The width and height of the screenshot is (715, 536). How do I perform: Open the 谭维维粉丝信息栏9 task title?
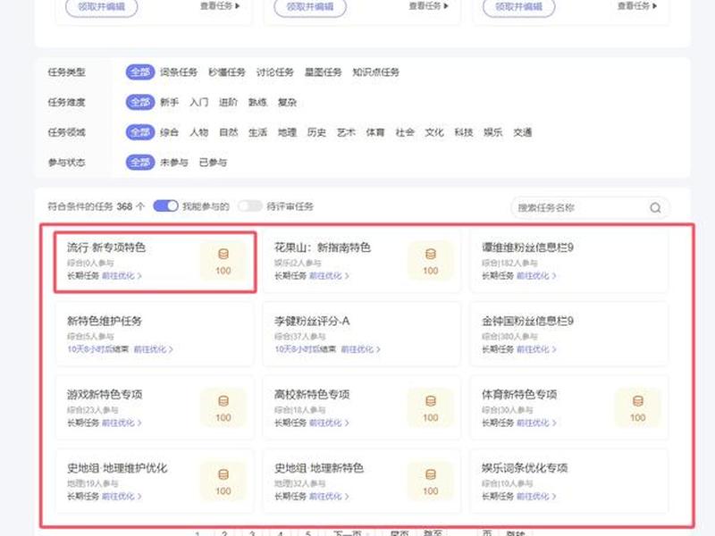click(x=527, y=247)
